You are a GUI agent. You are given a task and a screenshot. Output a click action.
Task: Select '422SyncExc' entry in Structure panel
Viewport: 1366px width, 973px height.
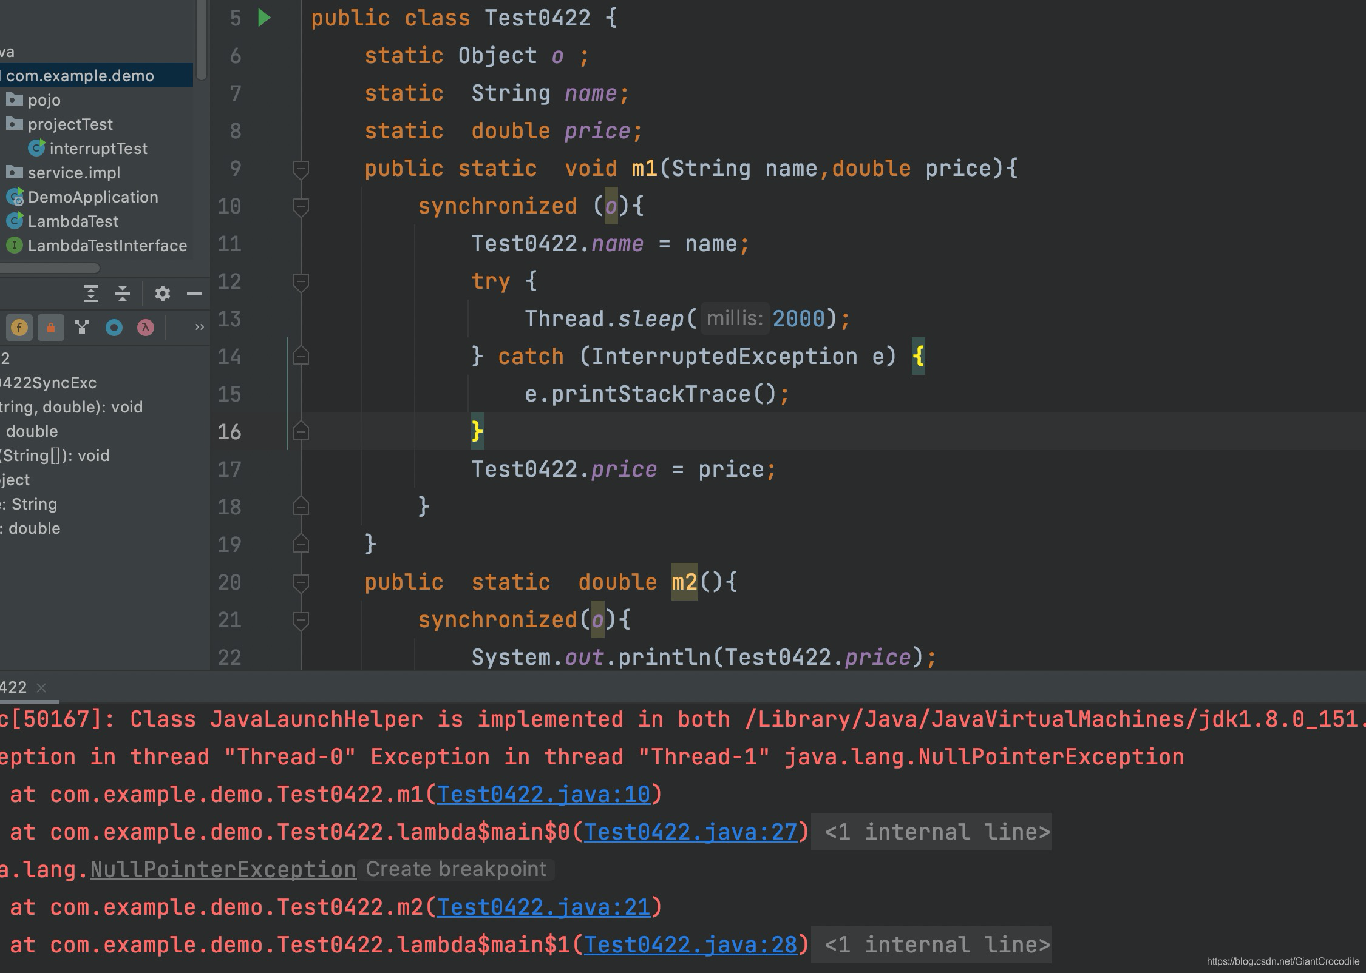click(49, 383)
